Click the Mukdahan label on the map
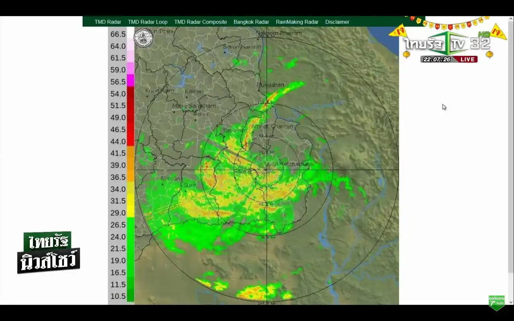The width and height of the screenshot is (514, 321). [x=270, y=85]
